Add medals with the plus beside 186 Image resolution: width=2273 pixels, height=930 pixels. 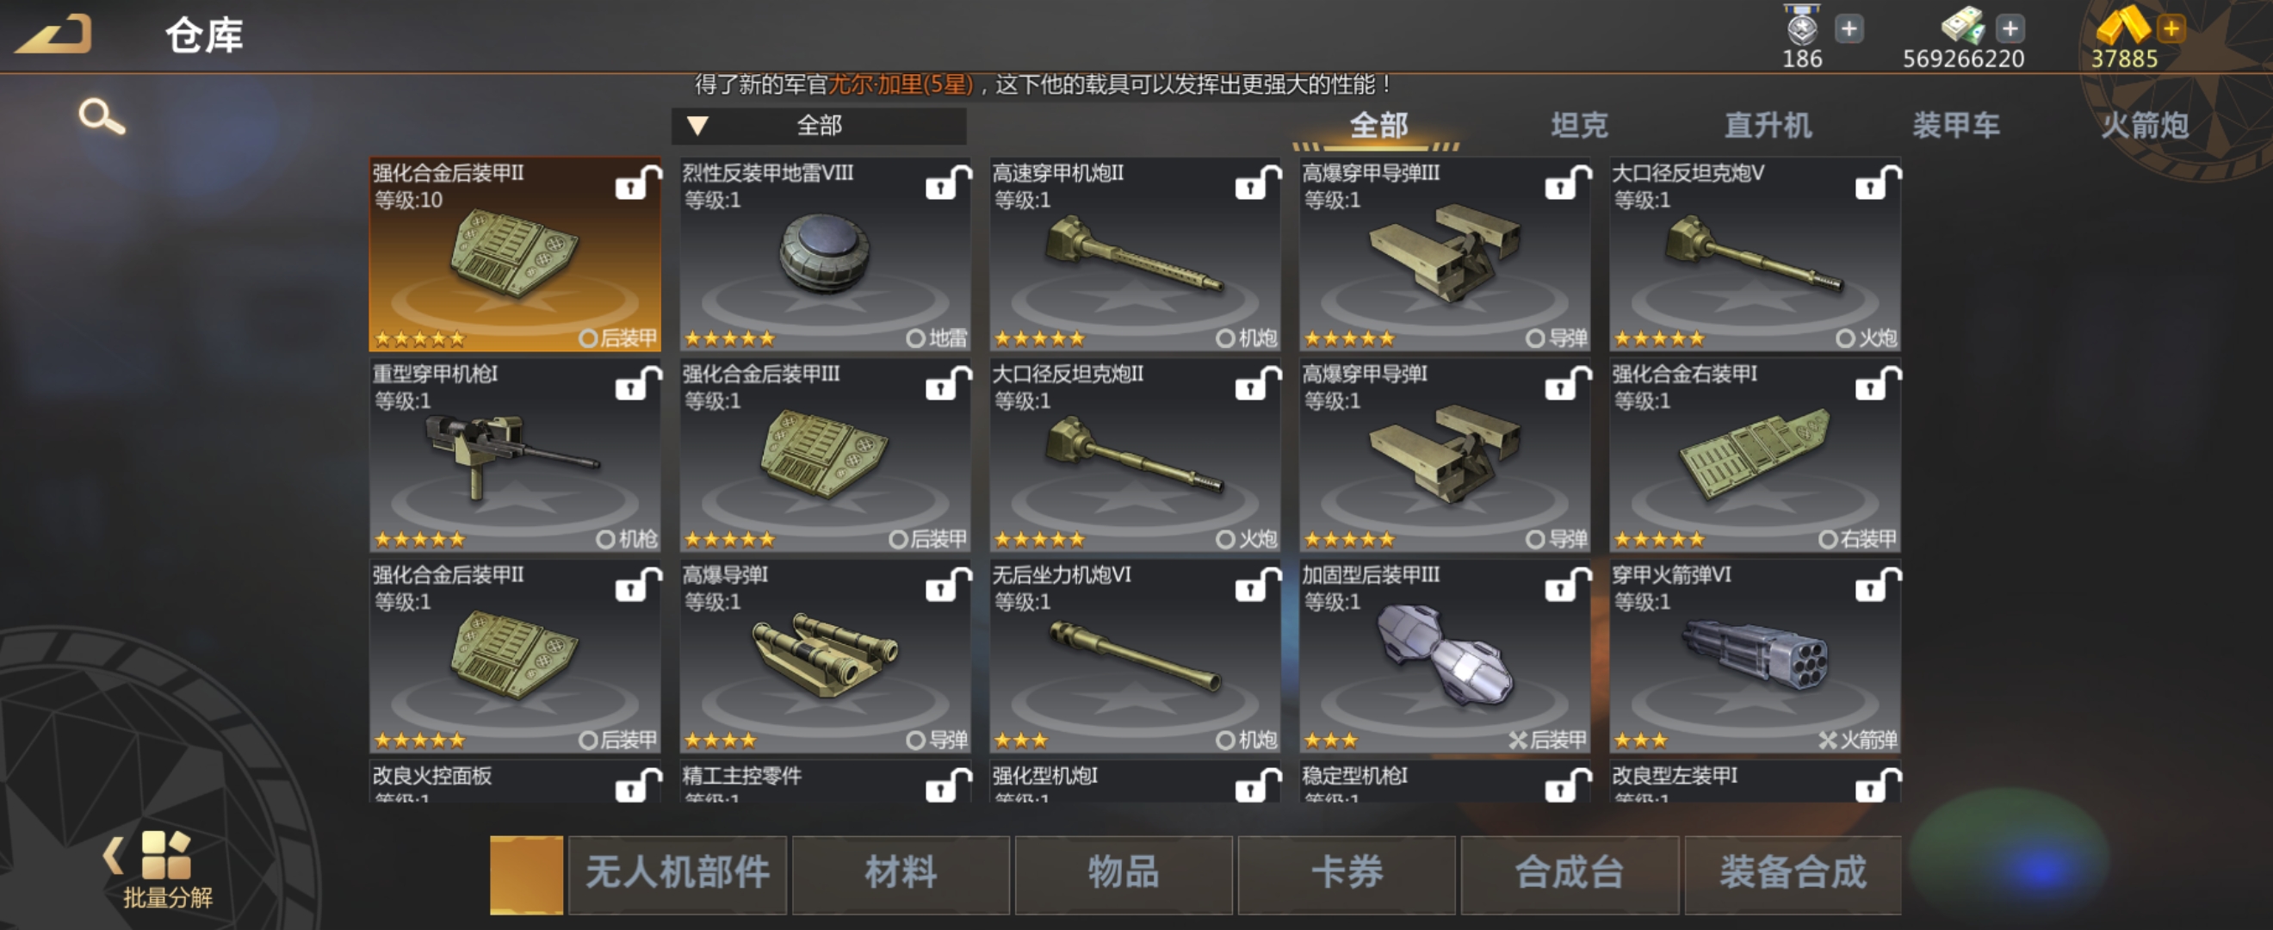pyautogui.click(x=1849, y=29)
